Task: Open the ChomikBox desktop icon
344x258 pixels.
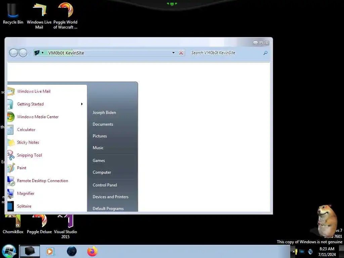Action: point(13,224)
